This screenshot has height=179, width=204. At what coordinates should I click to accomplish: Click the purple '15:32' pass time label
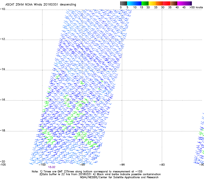point(52,167)
